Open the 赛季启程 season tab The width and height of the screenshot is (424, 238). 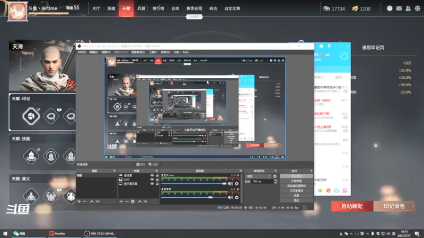tap(194, 8)
